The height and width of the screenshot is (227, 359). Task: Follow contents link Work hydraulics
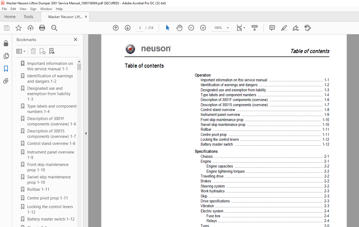point(213,191)
